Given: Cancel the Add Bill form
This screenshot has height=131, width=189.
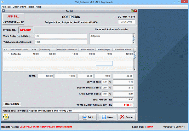Looking at the screenshot, I should coord(127,117).
